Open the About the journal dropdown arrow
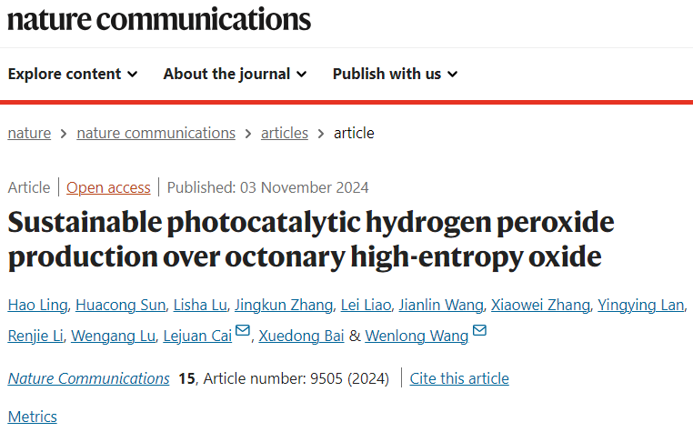This screenshot has width=693, height=432. tap(301, 75)
